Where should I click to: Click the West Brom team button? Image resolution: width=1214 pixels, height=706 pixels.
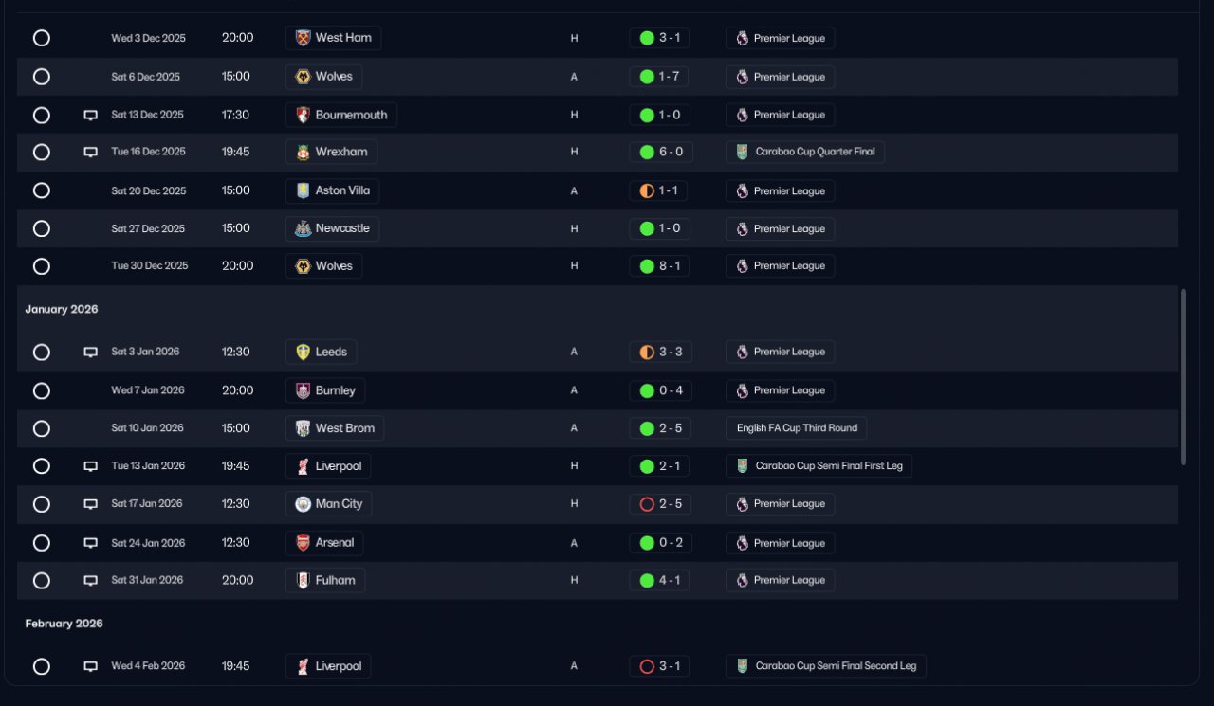point(334,428)
